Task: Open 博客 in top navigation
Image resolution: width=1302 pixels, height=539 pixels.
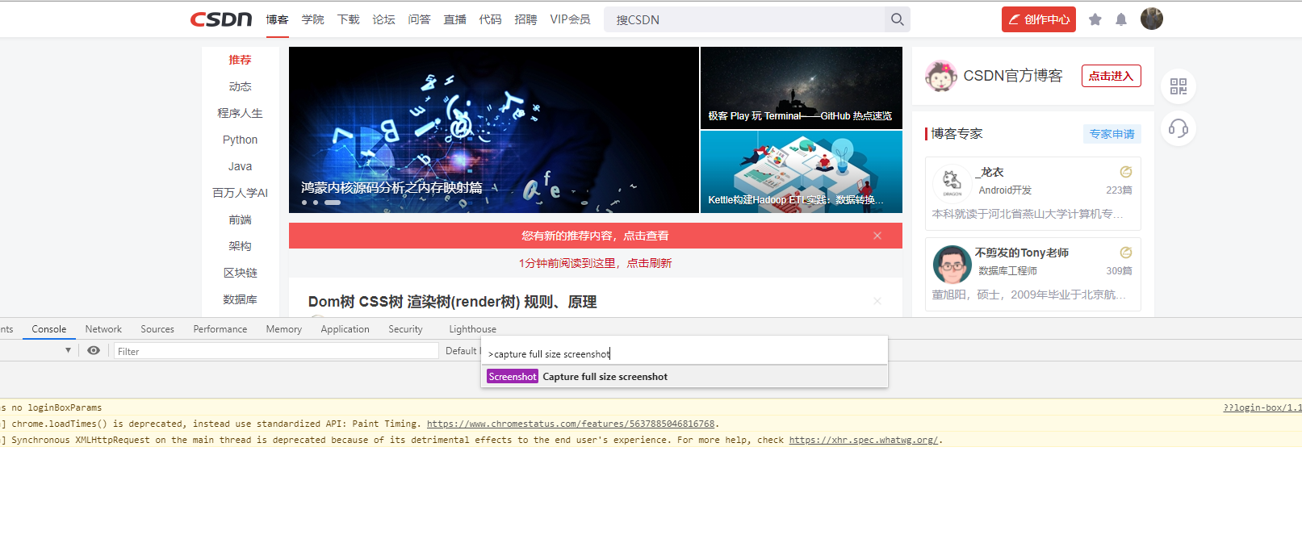Action: coord(277,19)
